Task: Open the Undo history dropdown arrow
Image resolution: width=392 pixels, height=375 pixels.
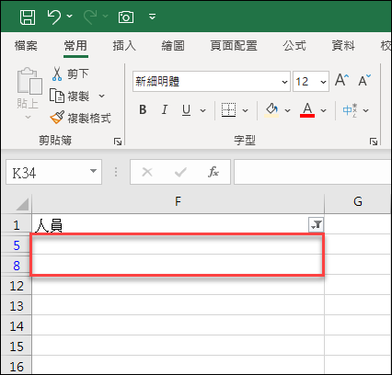Action: tap(70, 16)
